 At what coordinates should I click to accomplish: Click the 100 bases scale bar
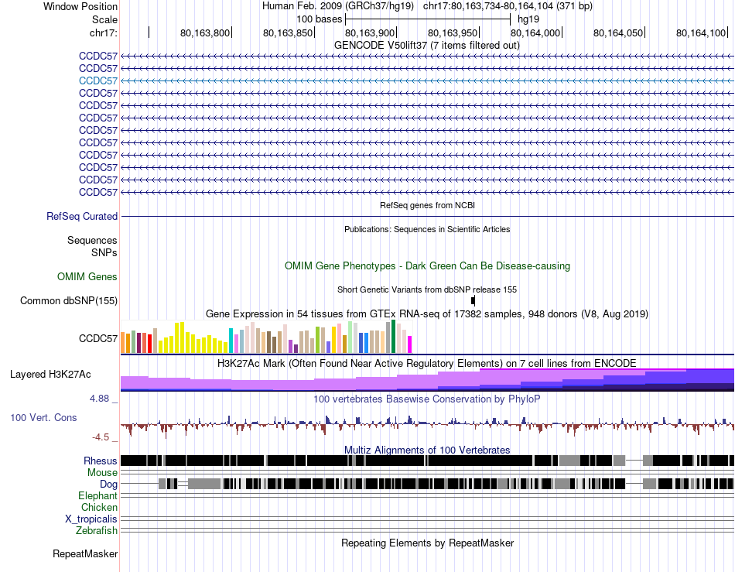coord(428,19)
